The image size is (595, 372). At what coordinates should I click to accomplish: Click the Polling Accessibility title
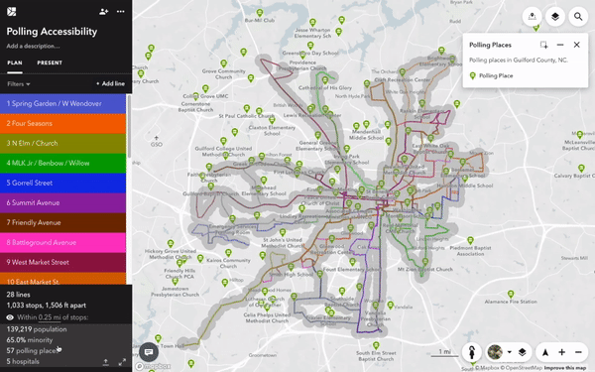52,32
